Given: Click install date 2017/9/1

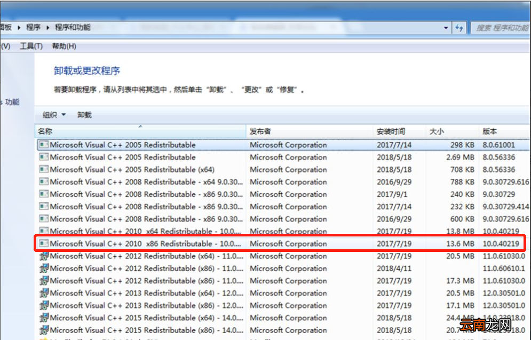Looking at the screenshot, I should [x=392, y=194].
